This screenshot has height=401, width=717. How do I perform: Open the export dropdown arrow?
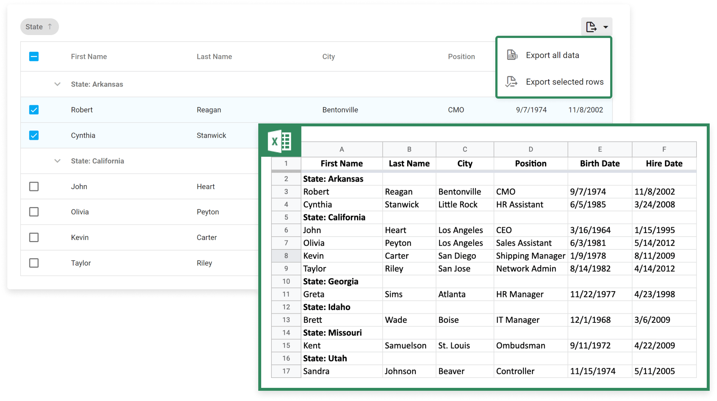(x=606, y=27)
